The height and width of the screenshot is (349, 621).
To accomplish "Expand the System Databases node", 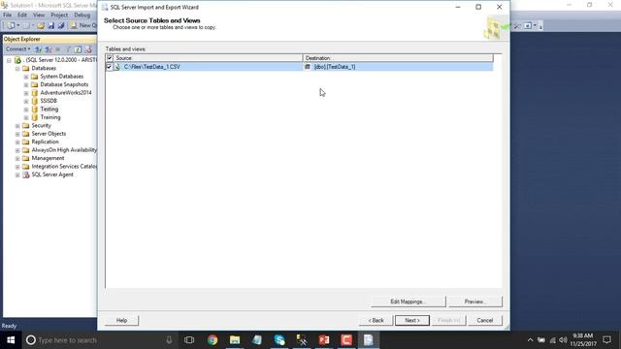I will click(26, 77).
